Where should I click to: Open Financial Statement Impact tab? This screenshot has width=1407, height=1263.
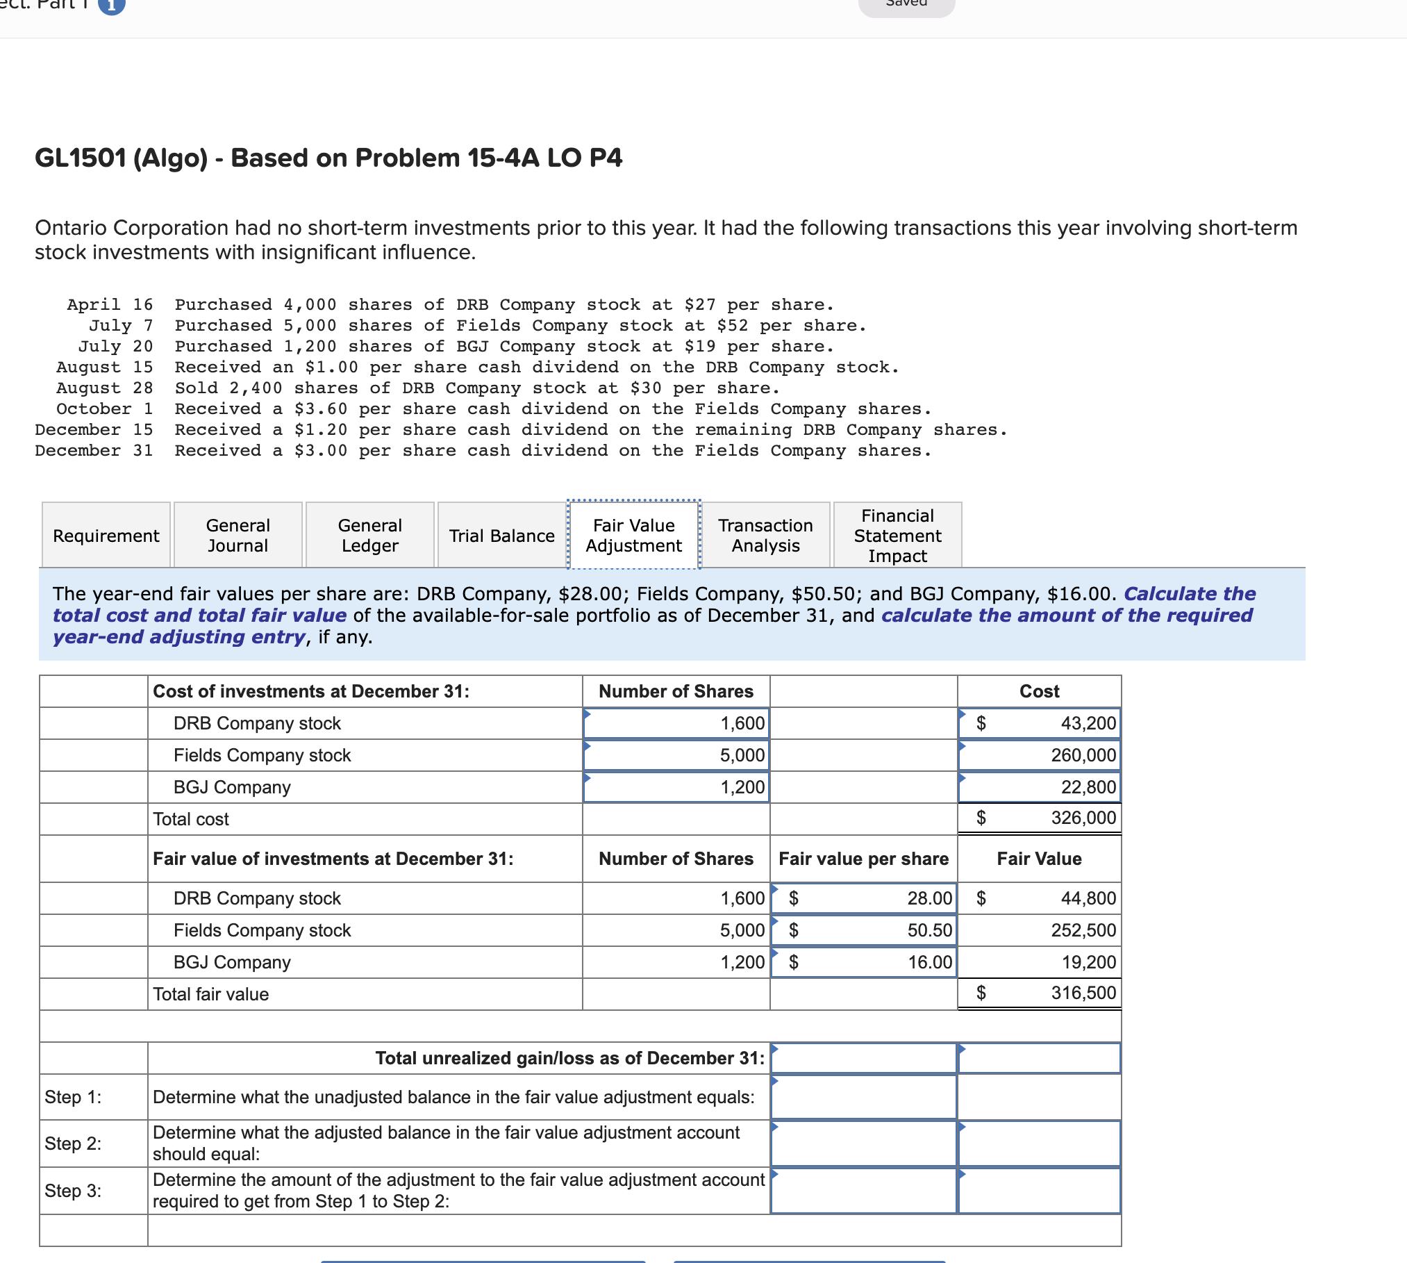(897, 536)
